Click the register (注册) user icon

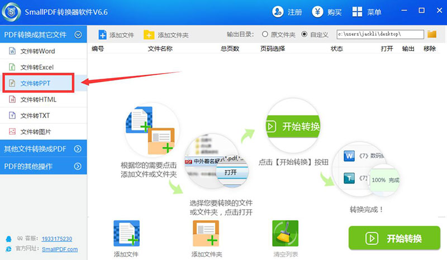click(277, 12)
